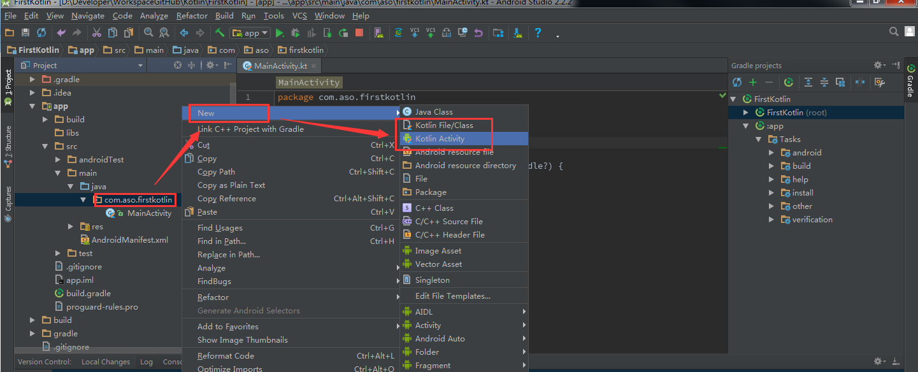Hide the Project panel icon
918x372 pixels.
228,65
